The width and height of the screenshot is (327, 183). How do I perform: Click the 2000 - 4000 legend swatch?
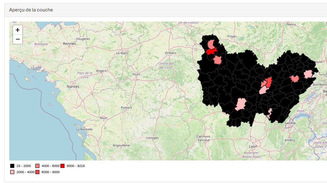(x=12, y=172)
